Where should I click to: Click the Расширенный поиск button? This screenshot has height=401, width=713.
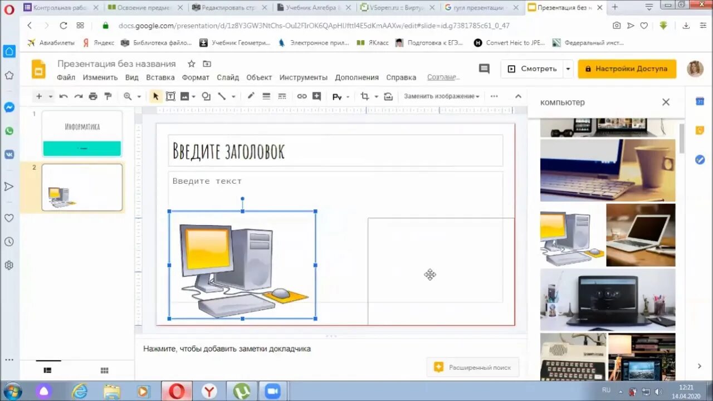click(x=473, y=367)
